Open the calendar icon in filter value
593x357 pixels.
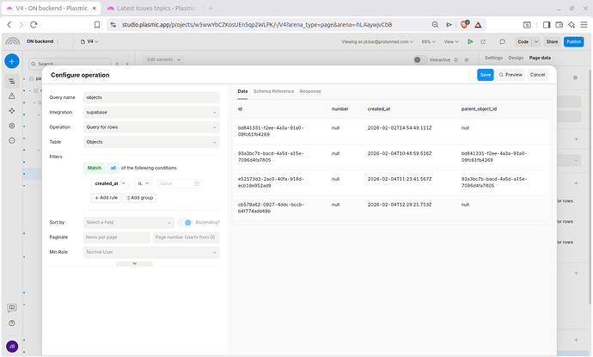click(x=197, y=183)
